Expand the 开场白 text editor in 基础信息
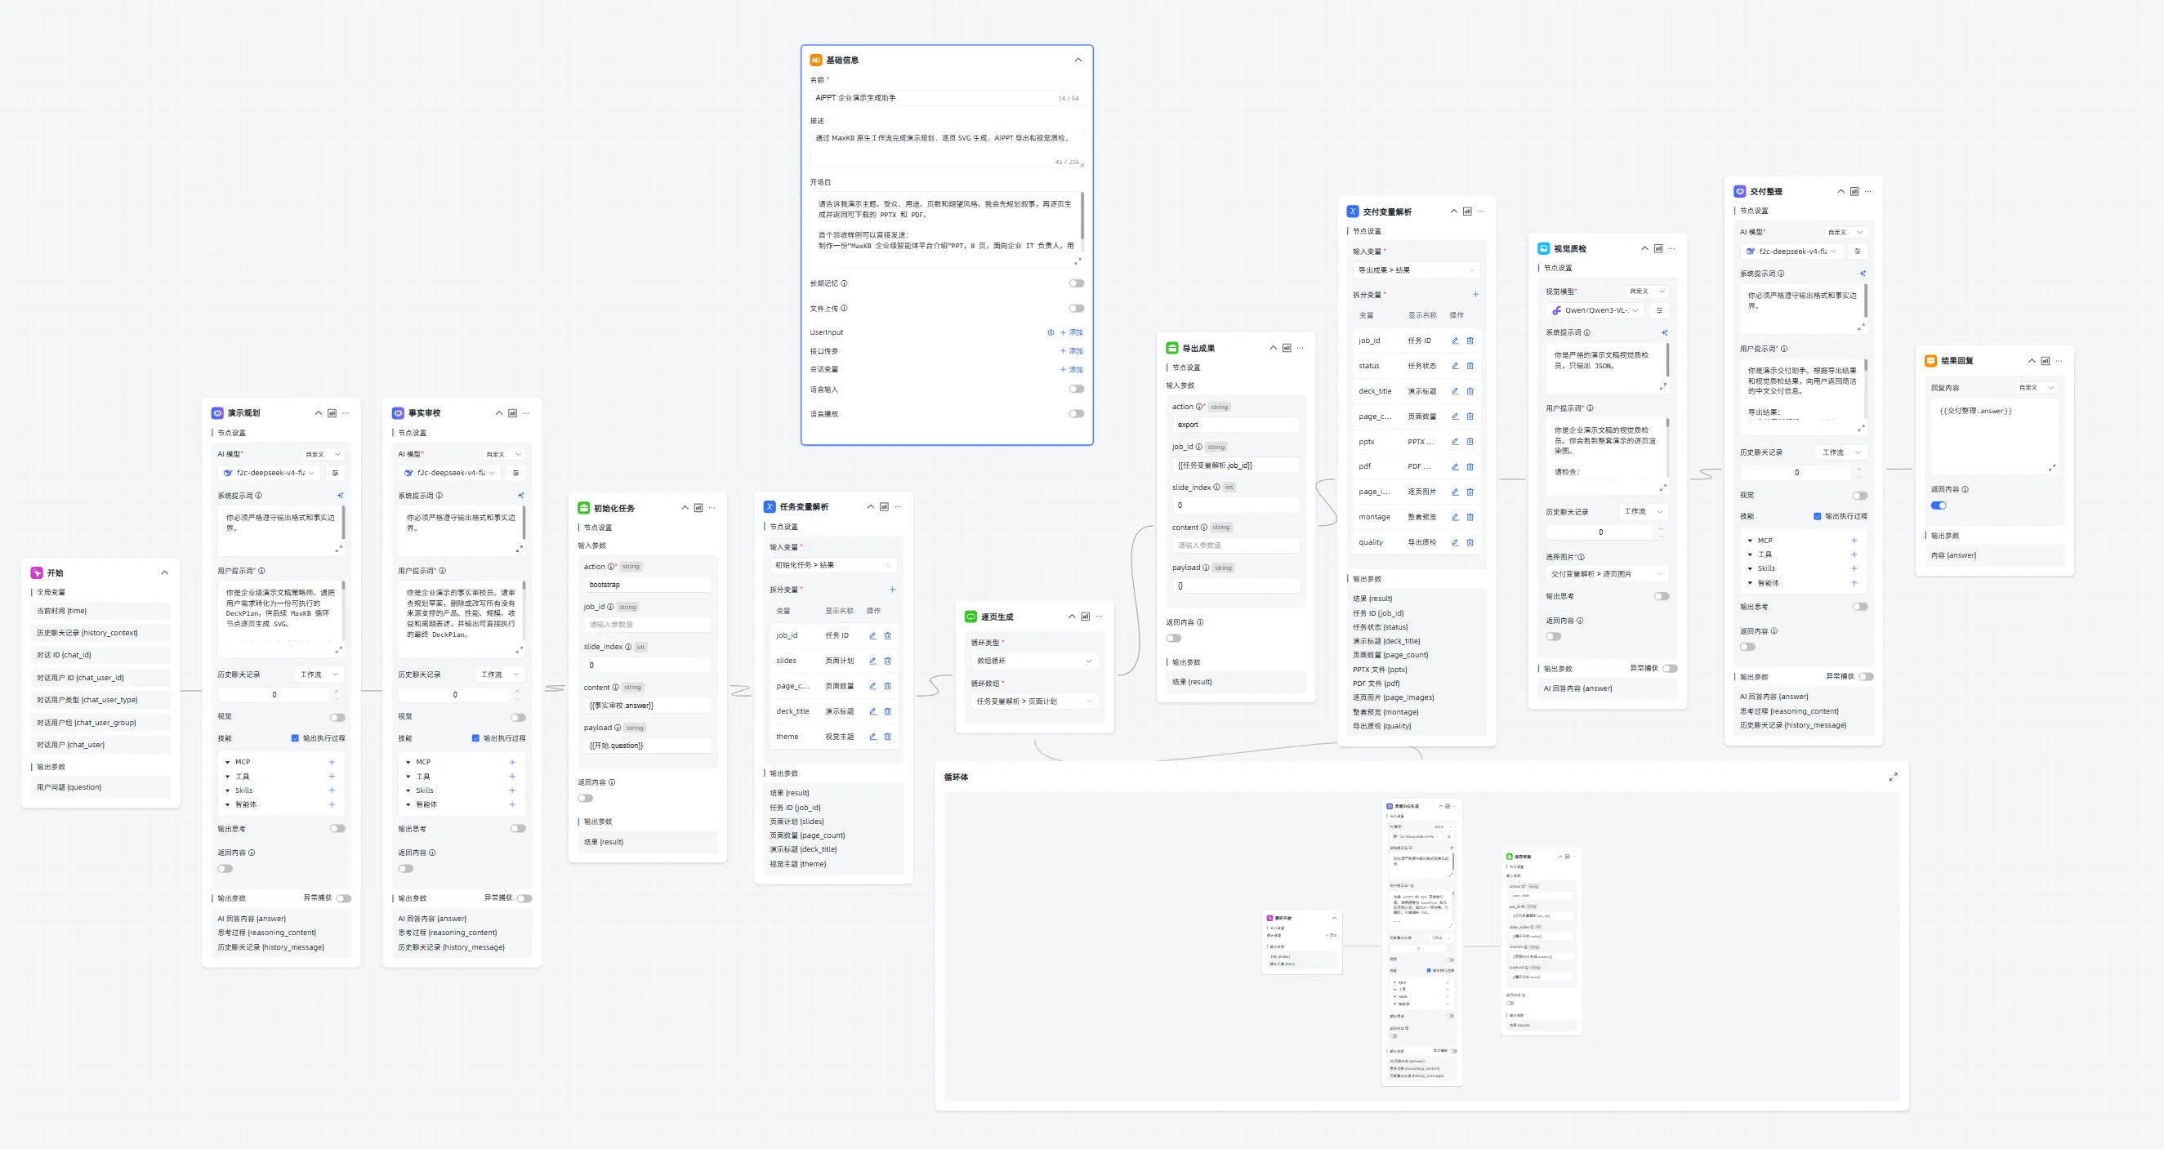 coord(1078,261)
